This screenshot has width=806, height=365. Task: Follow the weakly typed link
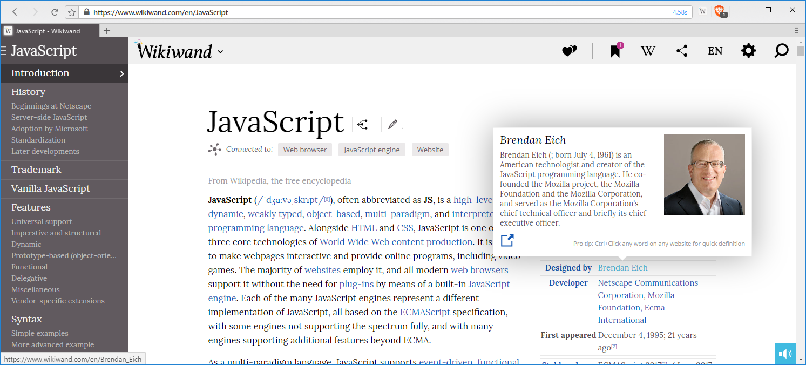[x=275, y=214]
